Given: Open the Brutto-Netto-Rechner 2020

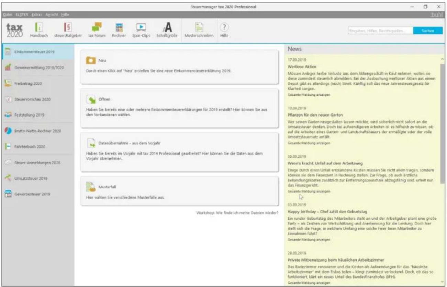Looking at the screenshot, I should [x=37, y=131].
